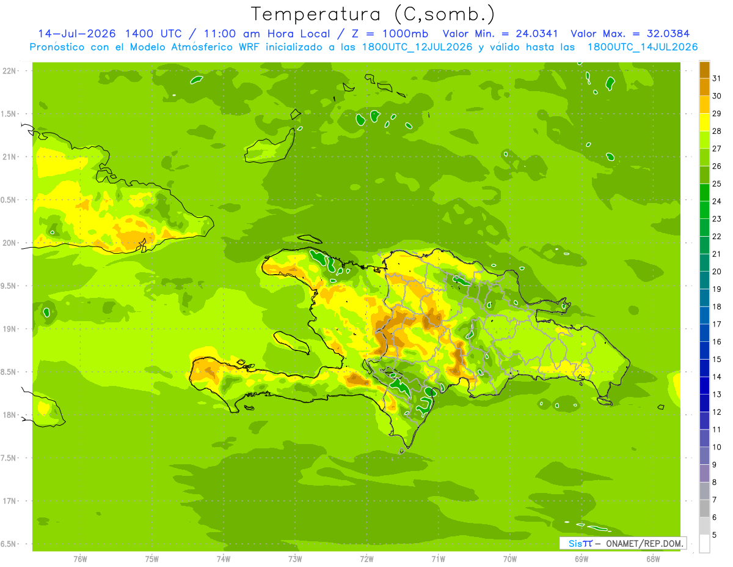Click the '76W' longitude axis label
This screenshot has width=733, height=567.
pyautogui.click(x=80, y=559)
